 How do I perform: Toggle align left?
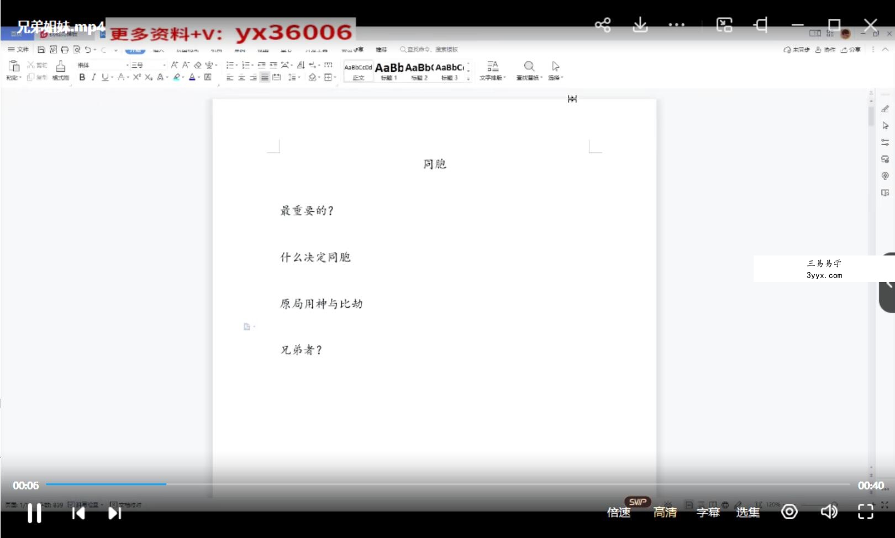click(x=230, y=77)
